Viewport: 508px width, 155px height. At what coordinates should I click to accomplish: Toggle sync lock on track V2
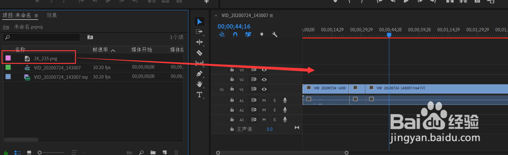(254, 80)
